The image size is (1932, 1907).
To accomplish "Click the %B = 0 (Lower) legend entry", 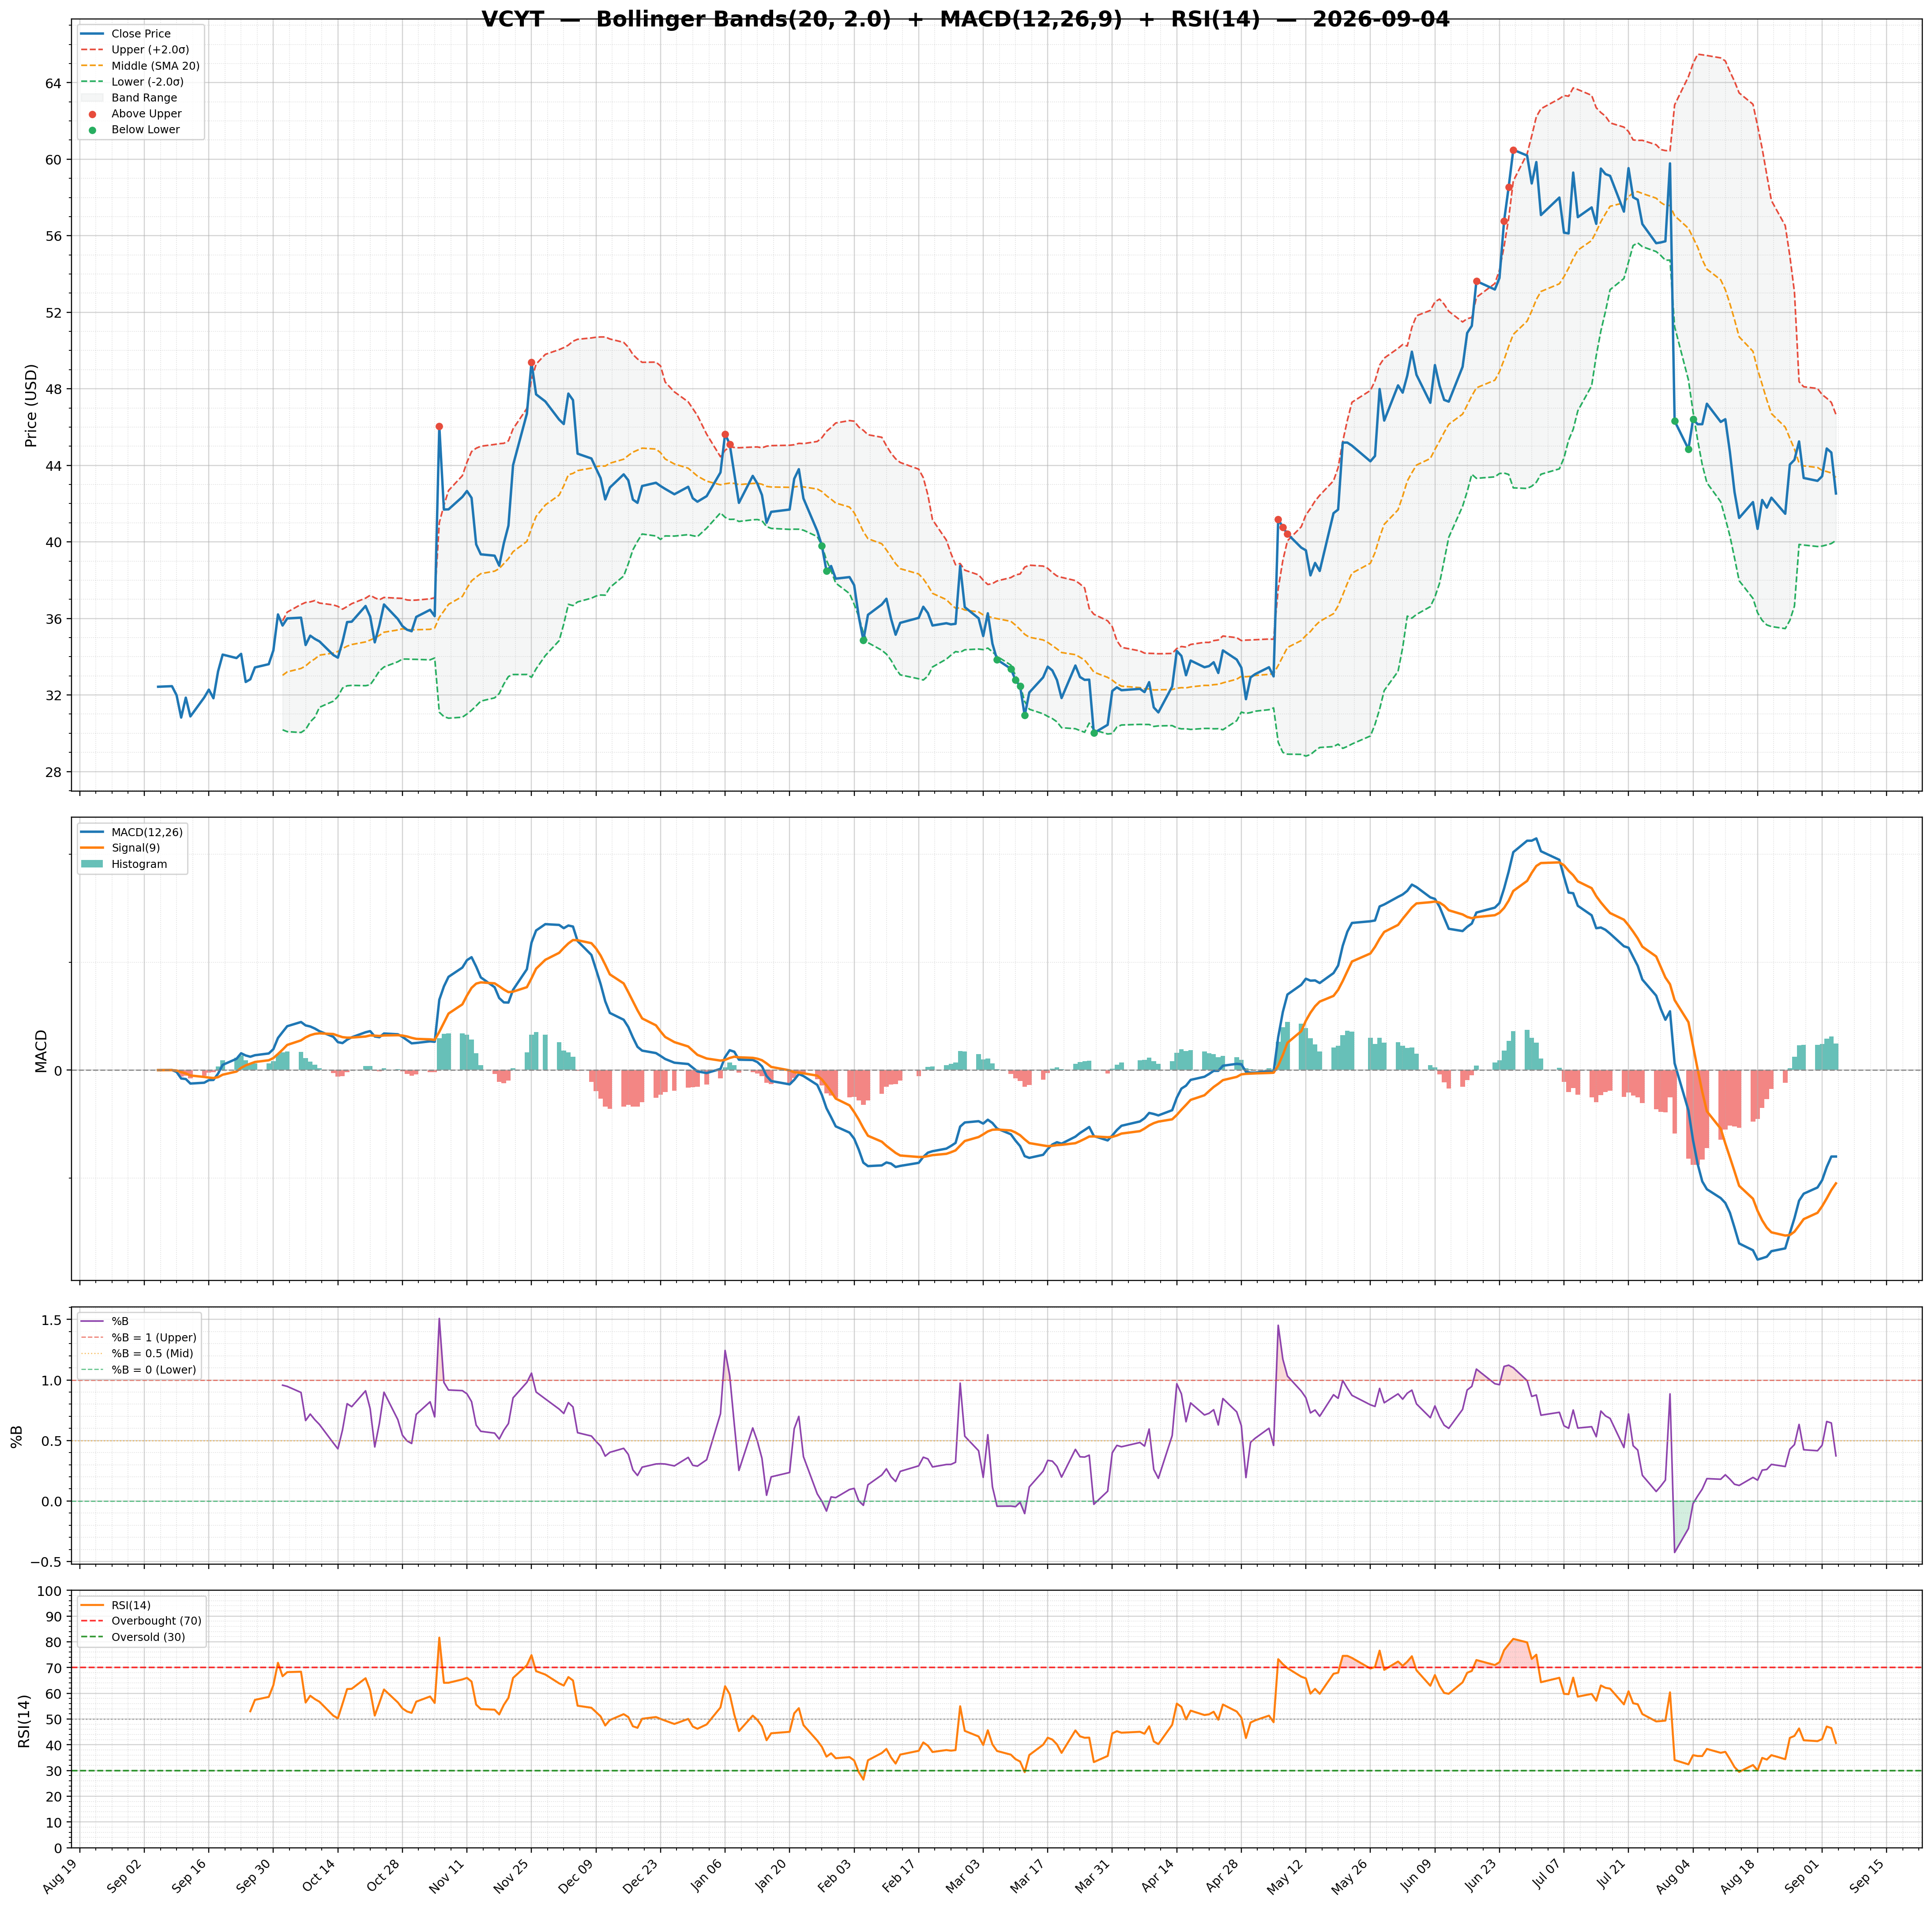I will click(x=137, y=1369).
